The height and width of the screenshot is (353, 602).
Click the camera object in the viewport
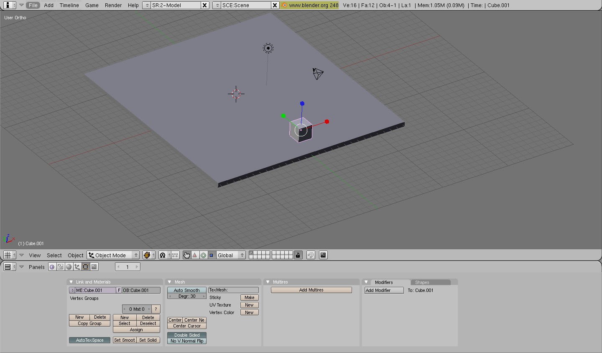point(318,74)
